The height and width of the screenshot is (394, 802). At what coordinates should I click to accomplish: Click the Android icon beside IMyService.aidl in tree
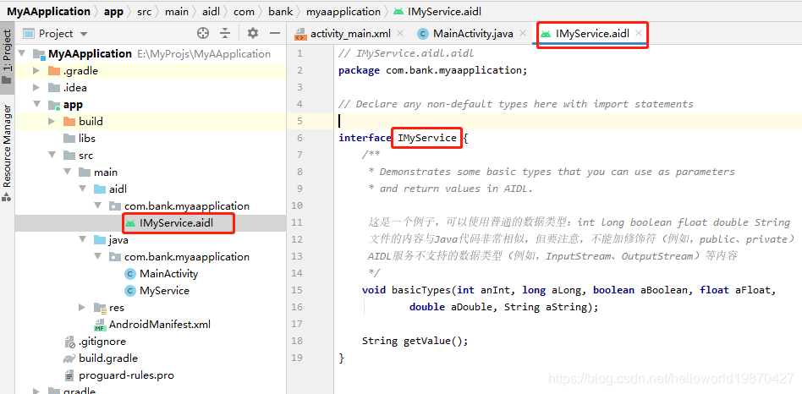tap(131, 223)
